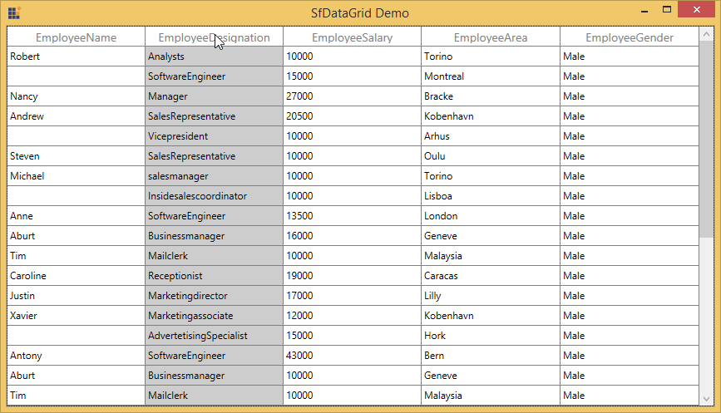Sort by the EmployeeSalary column header

352,37
